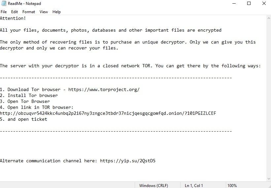Open the Help menu
Image resolution: width=271 pixels, height=188 pixels.
(x=56, y=12)
